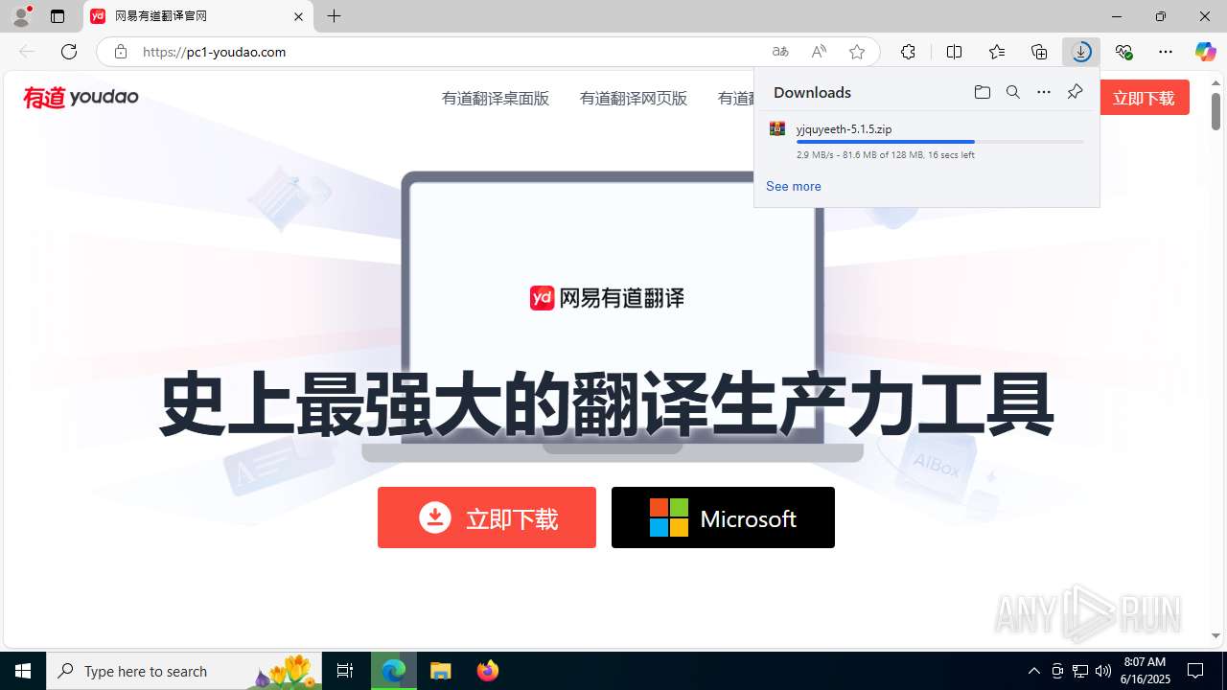Click the taskbar search box
The image size is (1227, 690).
[186, 671]
